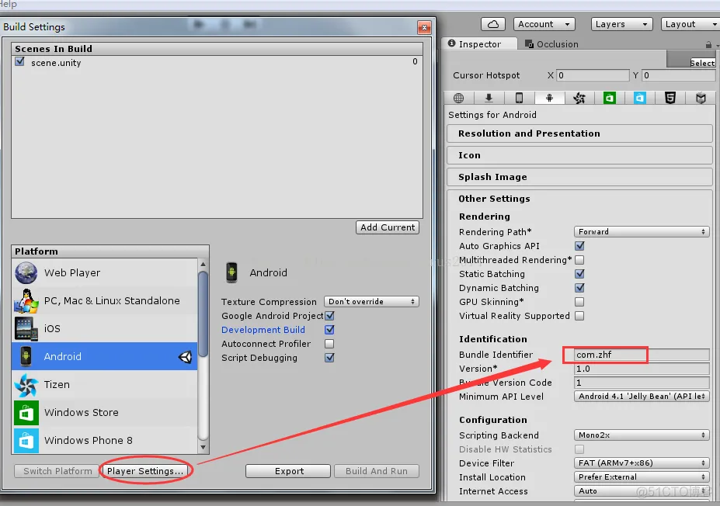
Task: Open Scripting Backend dropdown
Action: tap(642, 435)
